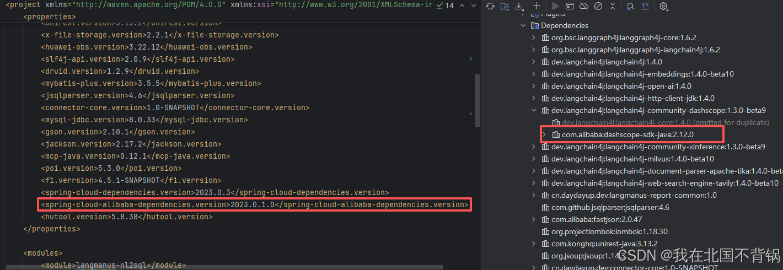783x270 pixels.
Task: Expand langchain4j-community-xinference dependency
Action: click(533, 147)
